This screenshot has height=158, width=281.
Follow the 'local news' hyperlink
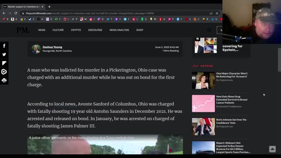pyautogui.click(x=65, y=104)
